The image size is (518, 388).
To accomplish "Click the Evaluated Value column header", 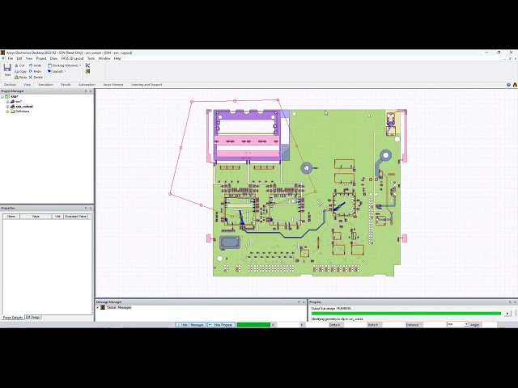I will pyautogui.click(x=76, y=217).
